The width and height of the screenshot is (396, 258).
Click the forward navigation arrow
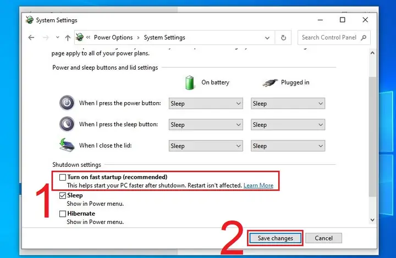point(46,37)
